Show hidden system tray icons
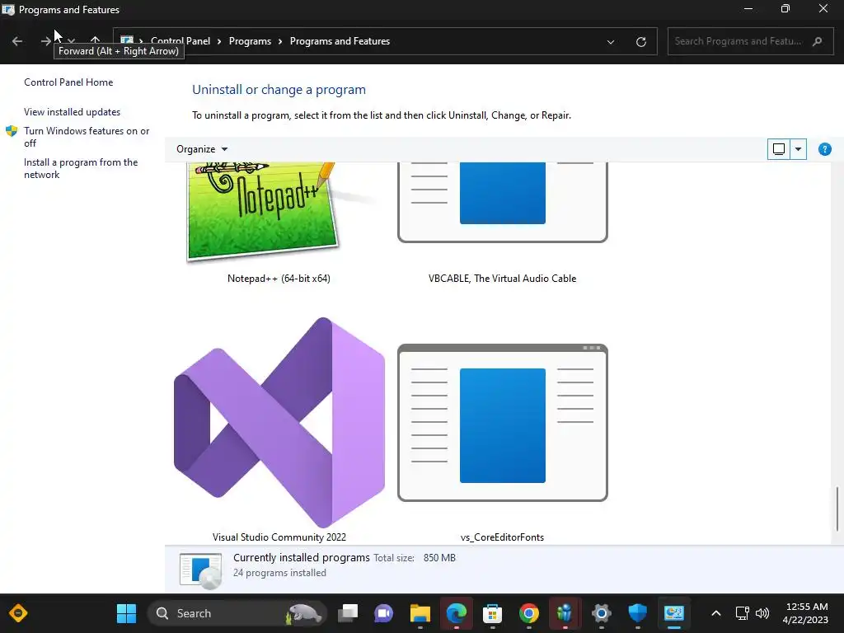Viewport: 844px width, 633px height. [716, 613]
